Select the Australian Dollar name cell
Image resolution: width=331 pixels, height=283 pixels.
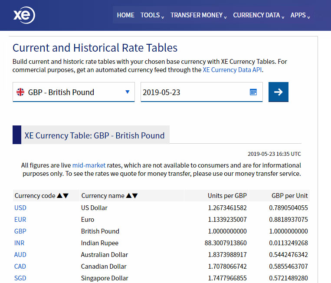tap(105, 255)
